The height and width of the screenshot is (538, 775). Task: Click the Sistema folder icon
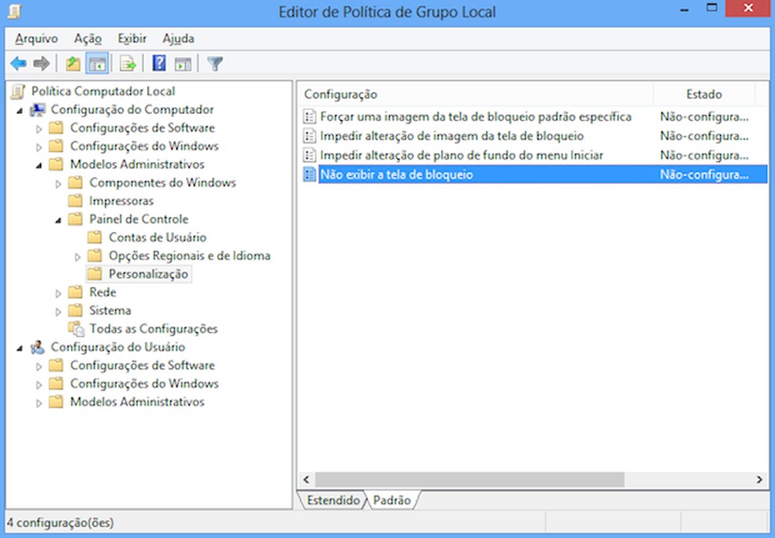point(75,310)
